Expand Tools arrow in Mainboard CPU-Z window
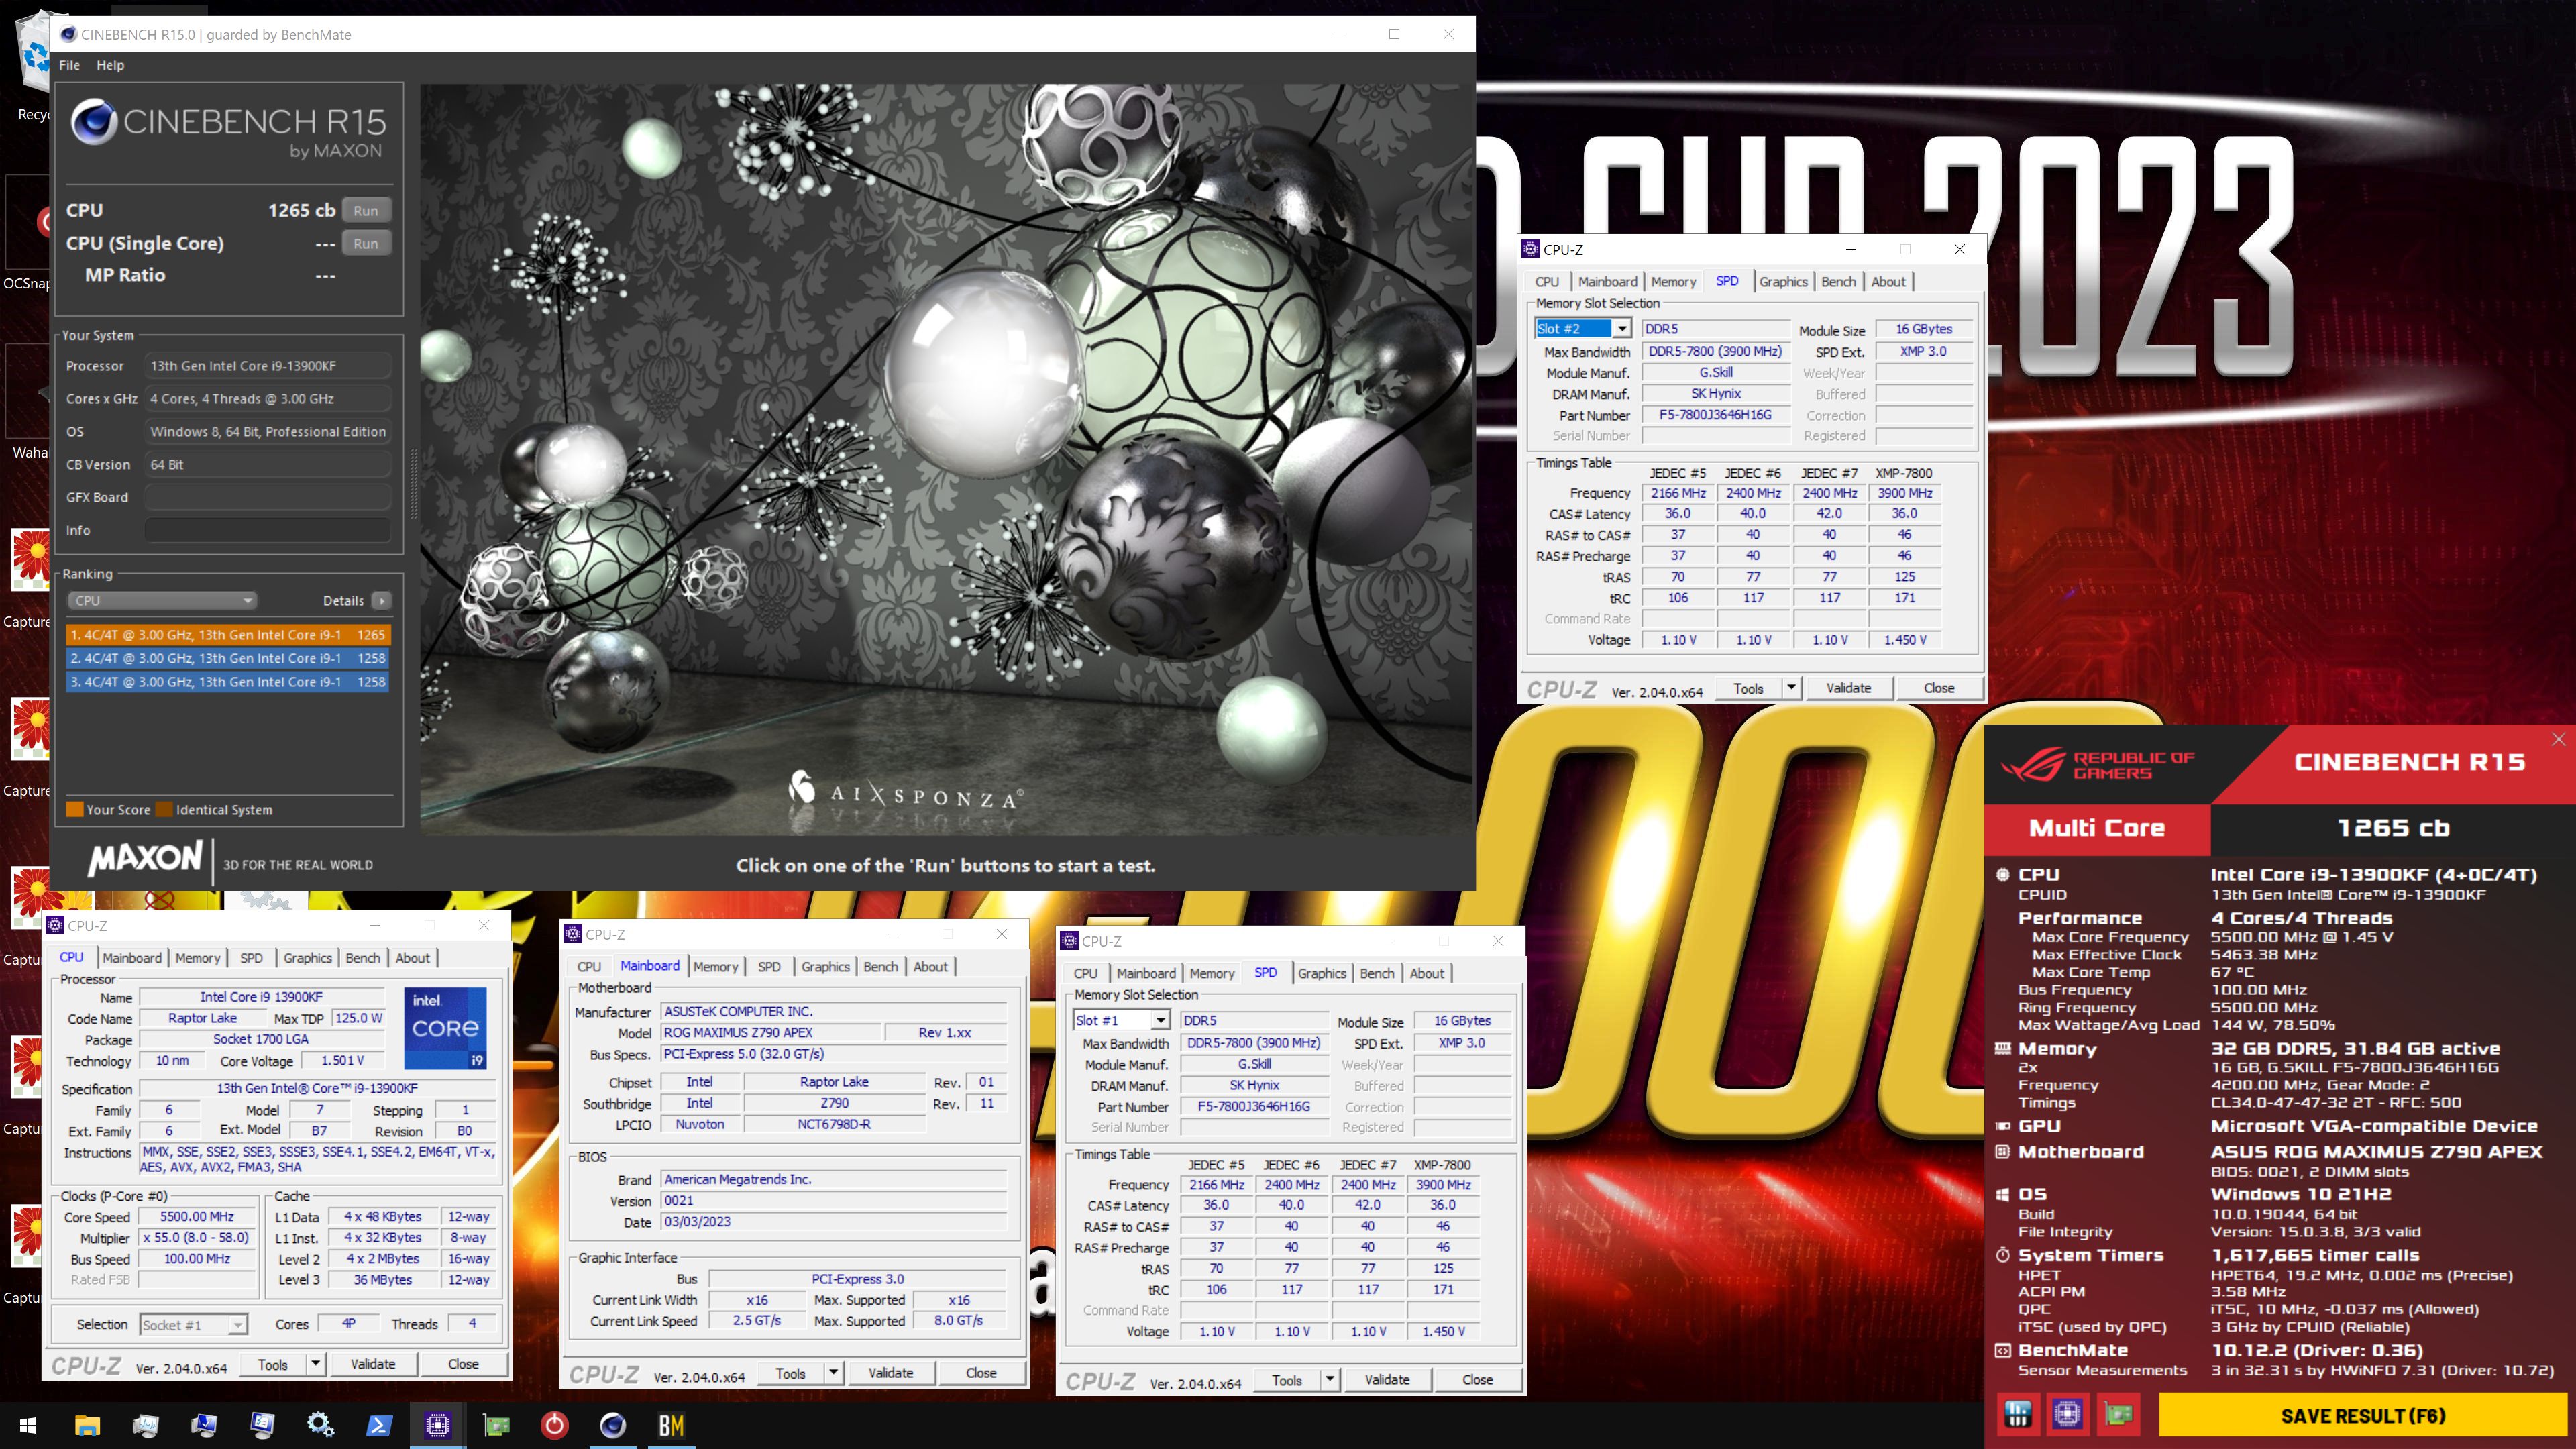2576x1449 pixels. pyautogui.click(x=833, y=1373)
